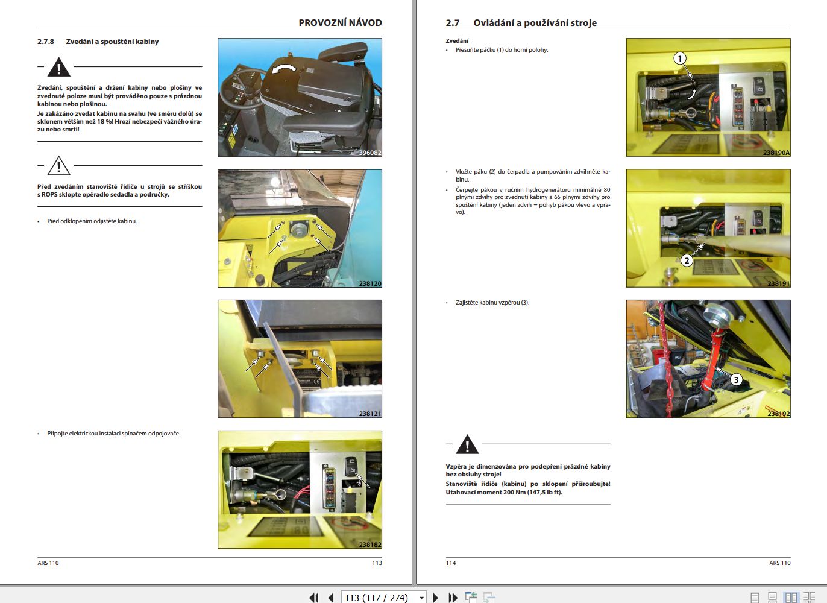The image size is (827, 603).
Task: Click image 238192 showing support strut
Action: point(709,357)
